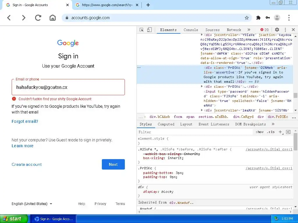Switch to the Elements panel
This screenshot has width=298, height=223.
click(x=168, y=30)
